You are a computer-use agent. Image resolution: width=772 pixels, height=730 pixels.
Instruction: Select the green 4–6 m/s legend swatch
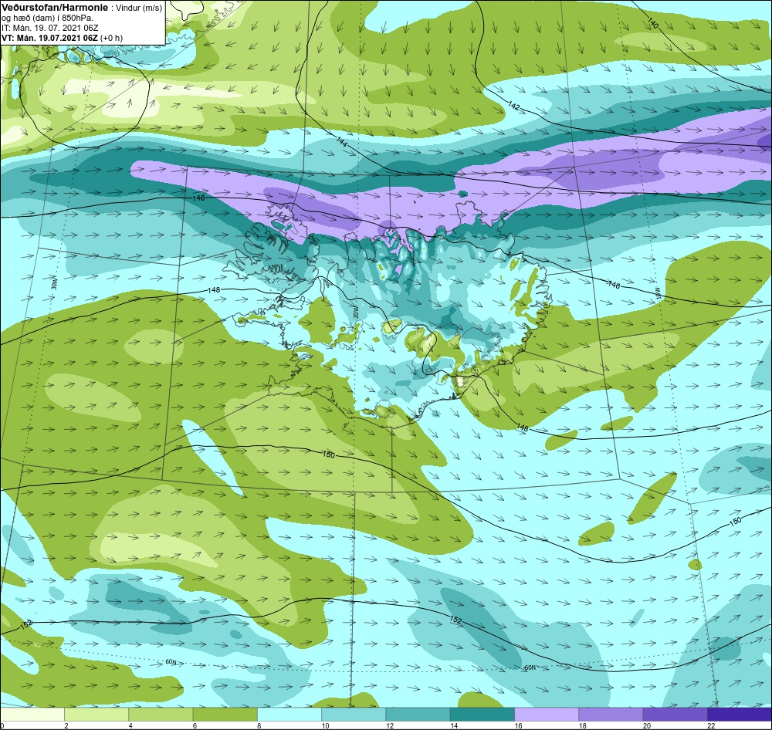click(161, 714)
